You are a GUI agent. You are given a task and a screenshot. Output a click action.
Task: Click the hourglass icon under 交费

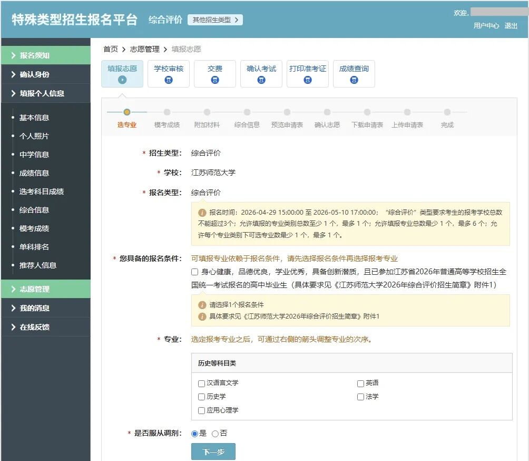point(215,80)
